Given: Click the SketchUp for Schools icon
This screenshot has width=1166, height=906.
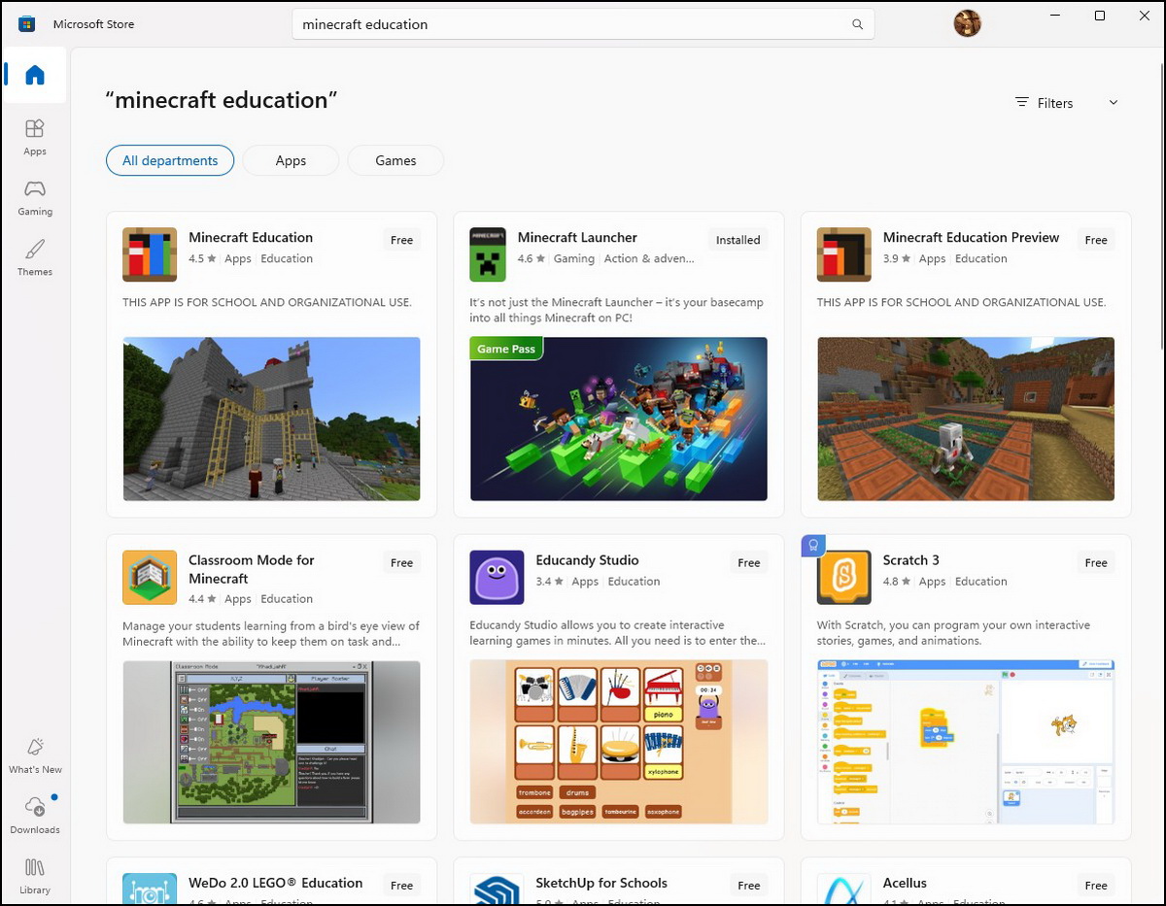Looking at the screenshot, I should (497, 889).
